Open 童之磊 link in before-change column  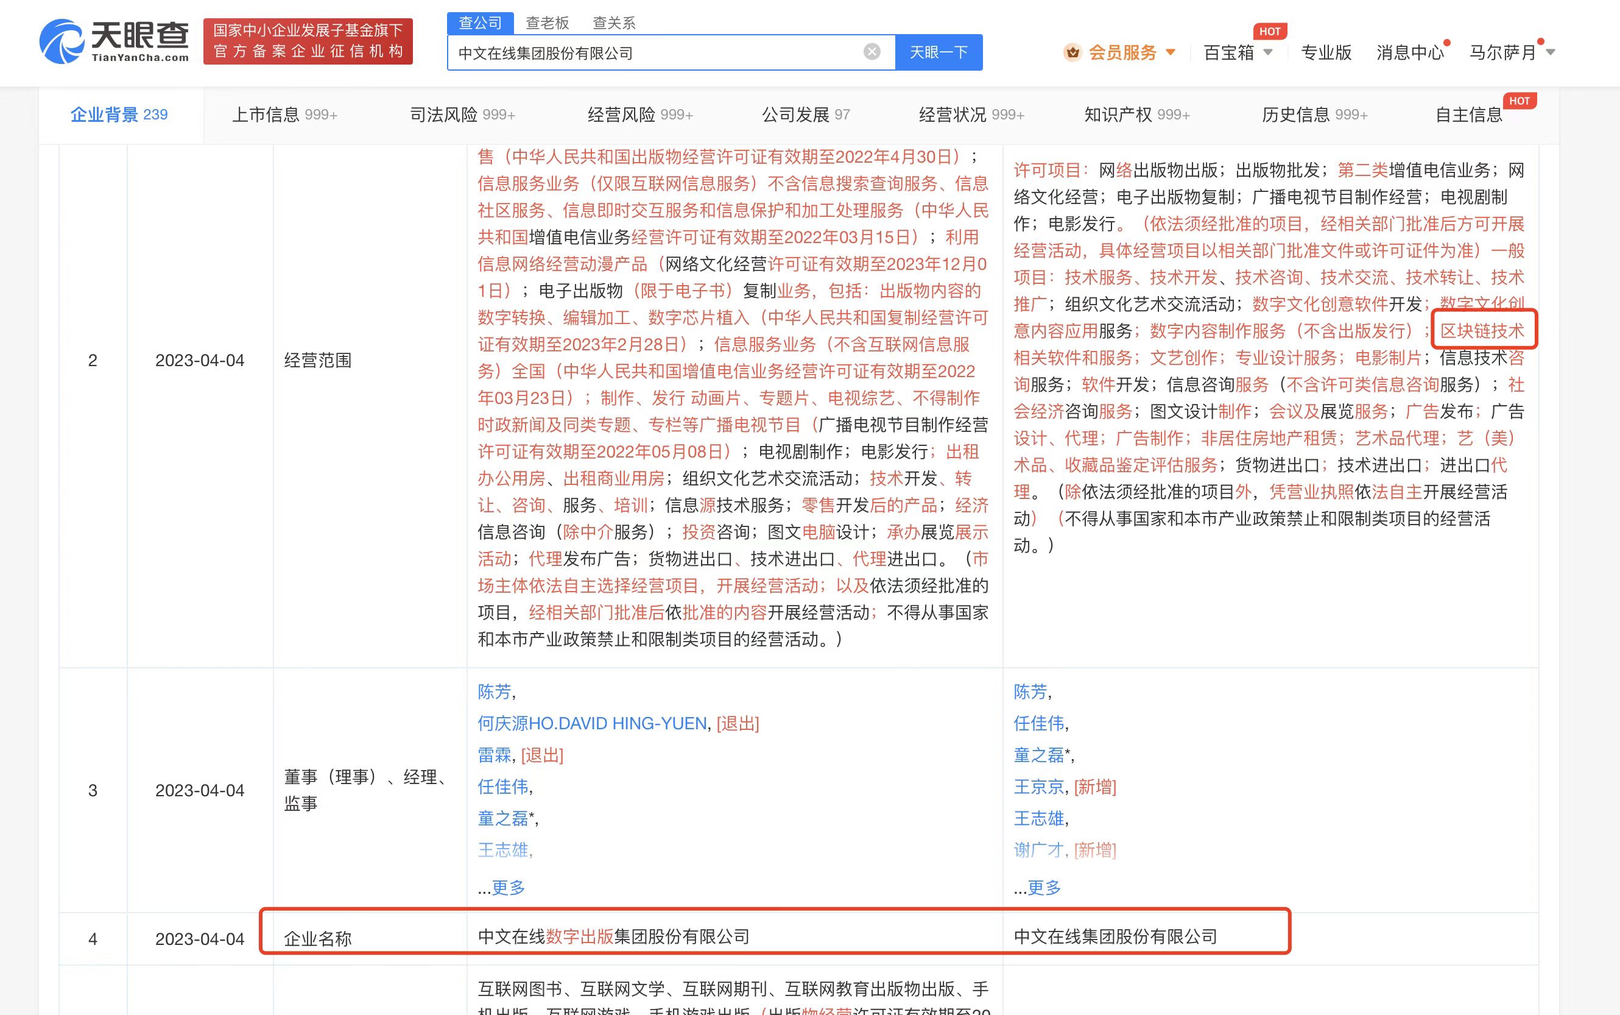(x=502, y=818)
